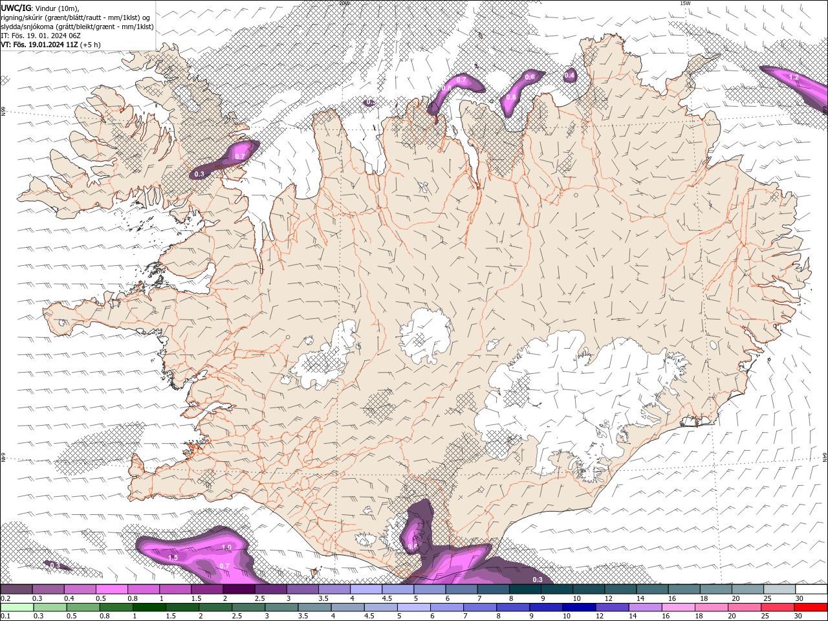Click lower legend dark blue swatch between 10 and 12

(x=578, y=607)
